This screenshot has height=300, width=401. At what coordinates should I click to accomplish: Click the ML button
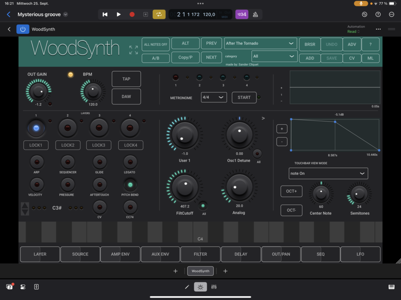(370, 58)
